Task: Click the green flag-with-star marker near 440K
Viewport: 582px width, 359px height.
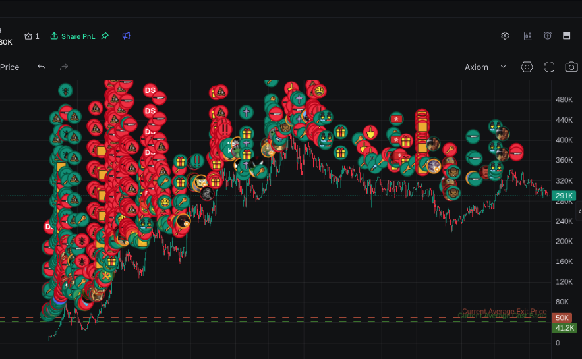Action: [x=396, y=119]
